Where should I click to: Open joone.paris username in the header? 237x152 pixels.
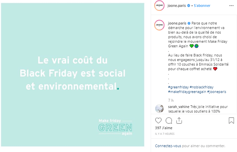click(x=177, y=6)
